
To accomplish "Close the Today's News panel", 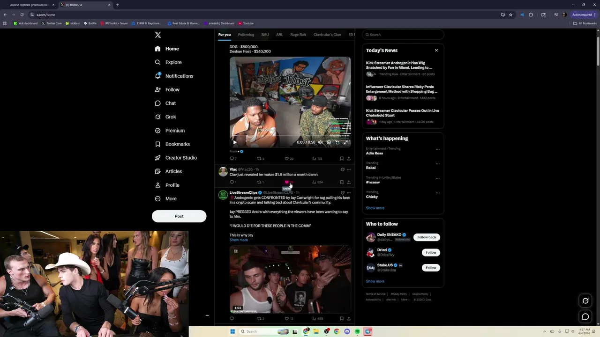I will coord(436,51).
